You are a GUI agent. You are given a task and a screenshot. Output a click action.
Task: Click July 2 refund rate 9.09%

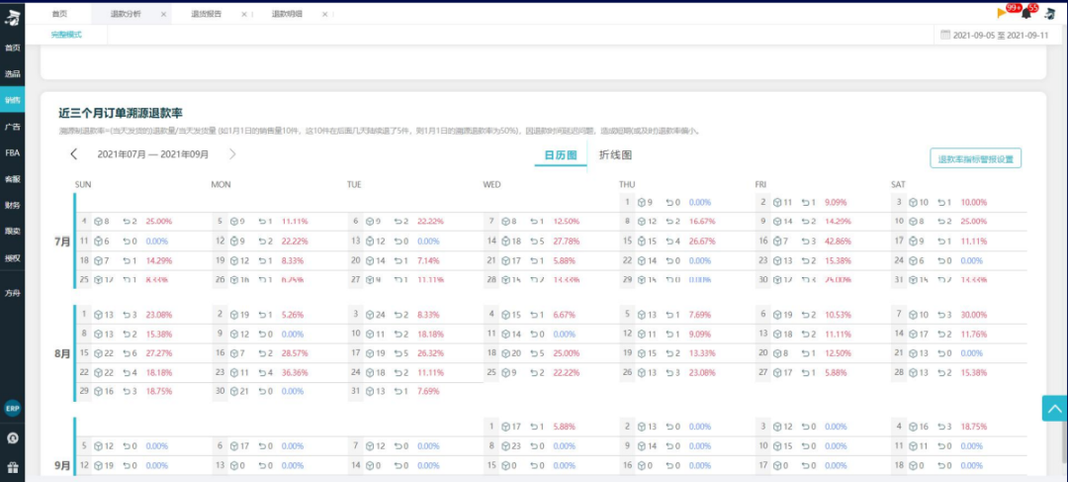coord(838,203)
